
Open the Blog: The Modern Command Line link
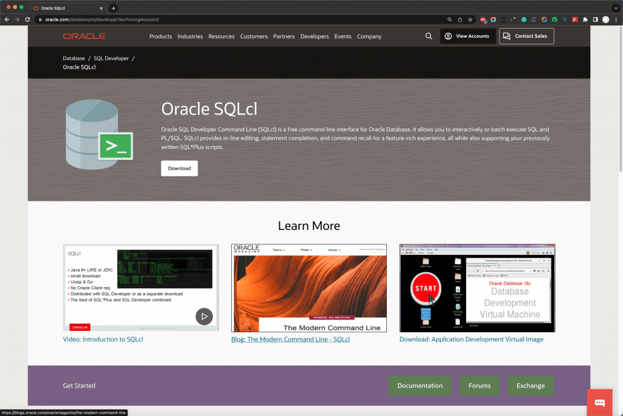[290, 339]
